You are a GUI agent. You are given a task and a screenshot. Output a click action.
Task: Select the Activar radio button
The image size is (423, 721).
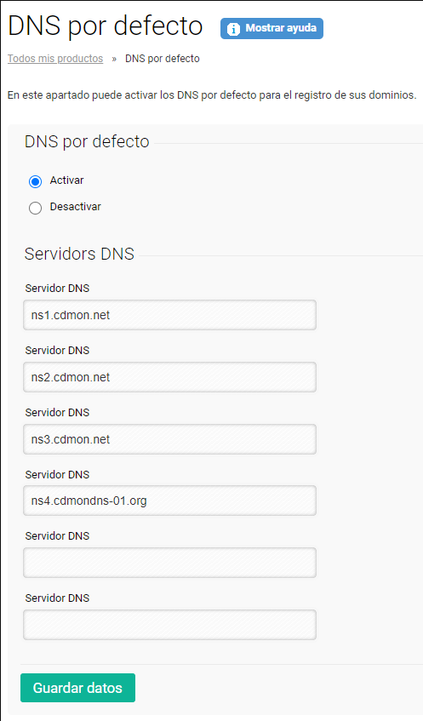tap(36, 181)
